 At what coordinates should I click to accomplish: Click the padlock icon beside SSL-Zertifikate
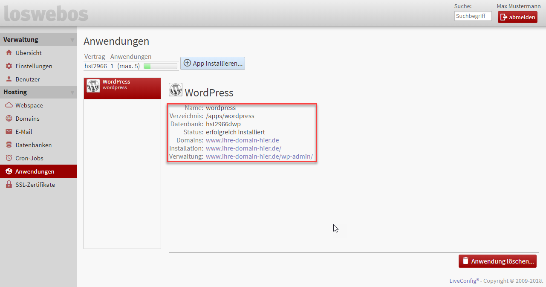[x=9, y=185]
